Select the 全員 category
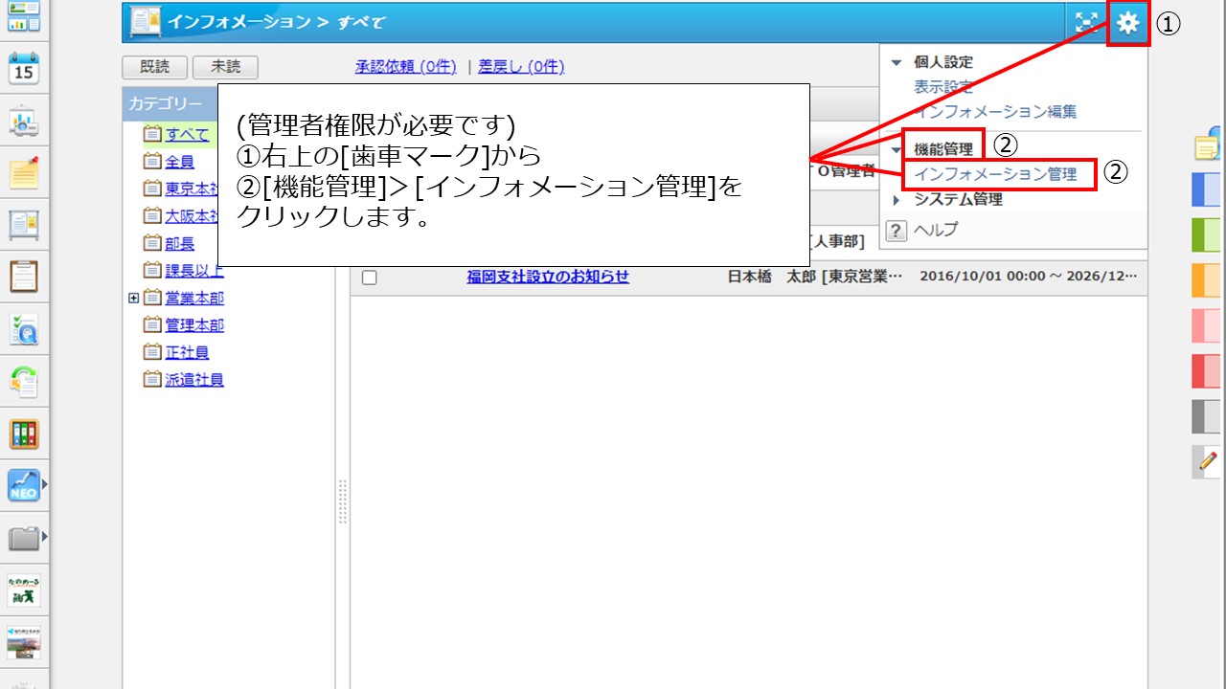Screen dimensions: 1226x689 (x=180, y=162)
